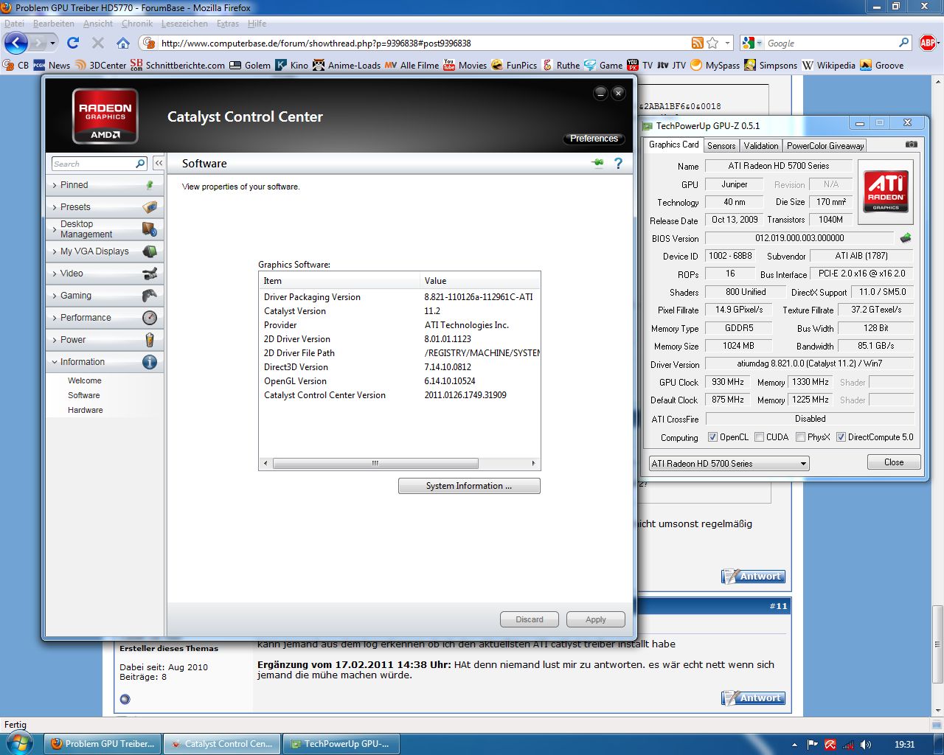Click the Value column header
This screenshot has width=944, height=755.
tap(479, 280)
